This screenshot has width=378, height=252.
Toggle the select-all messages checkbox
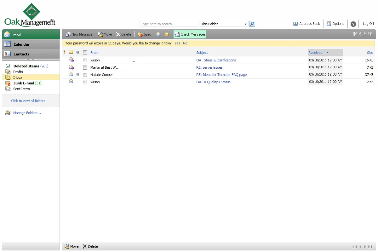[85, 53]
